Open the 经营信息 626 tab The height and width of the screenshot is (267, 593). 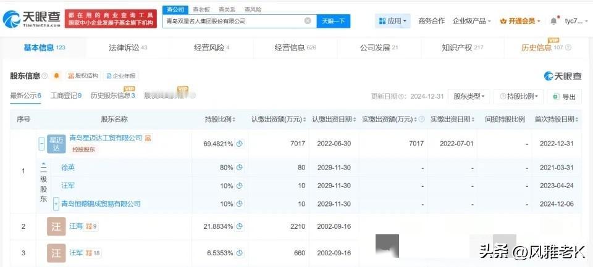coord(295,47)
